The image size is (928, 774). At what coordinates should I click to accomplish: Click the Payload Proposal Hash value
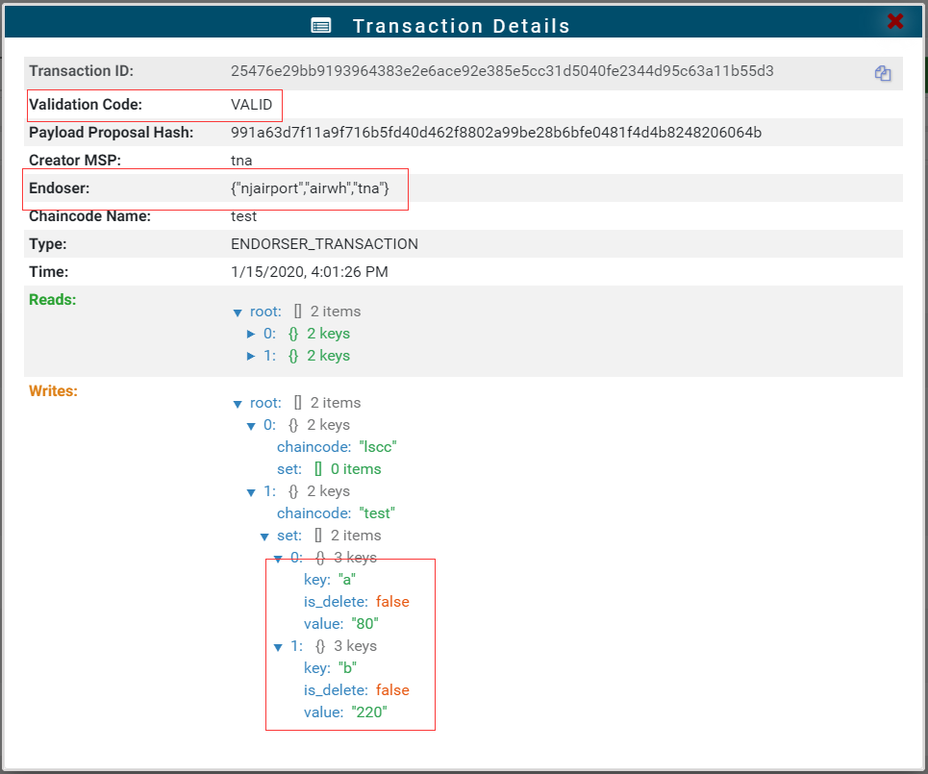[x=496, y=133]
